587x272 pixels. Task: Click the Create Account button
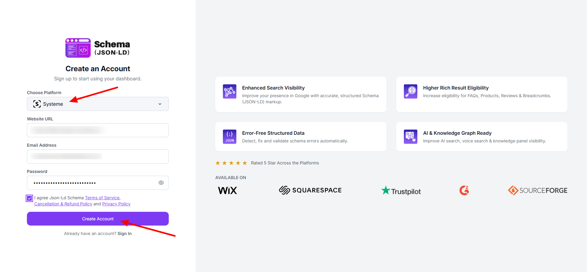(98, 219)
